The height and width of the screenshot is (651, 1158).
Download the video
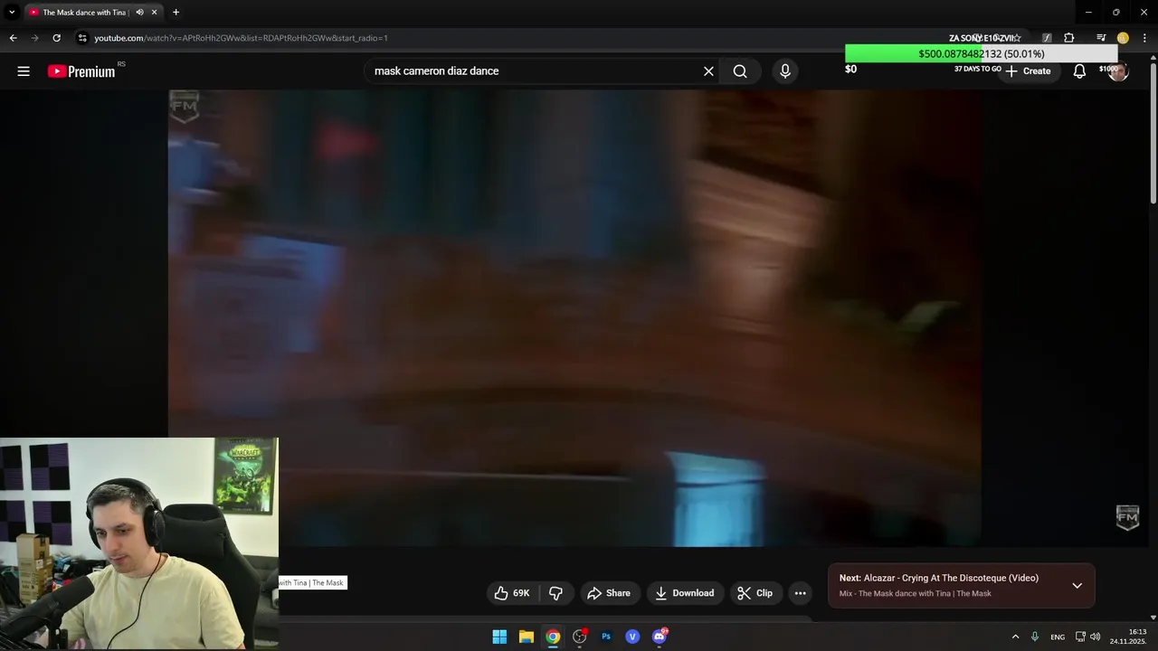pos(685,593)
